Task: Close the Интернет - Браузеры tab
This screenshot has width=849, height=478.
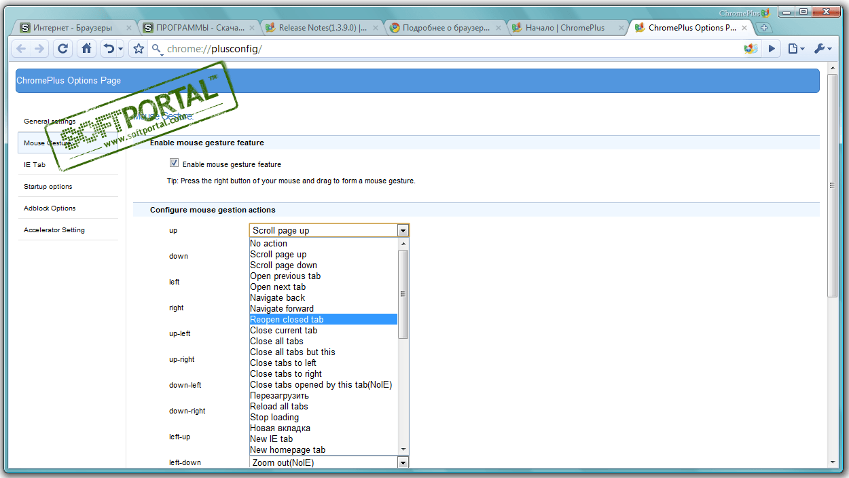Action: tap(129, 28)
